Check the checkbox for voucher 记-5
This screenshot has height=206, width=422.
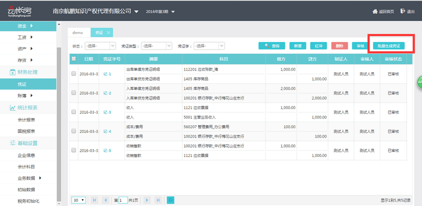[x=73, y=150]
